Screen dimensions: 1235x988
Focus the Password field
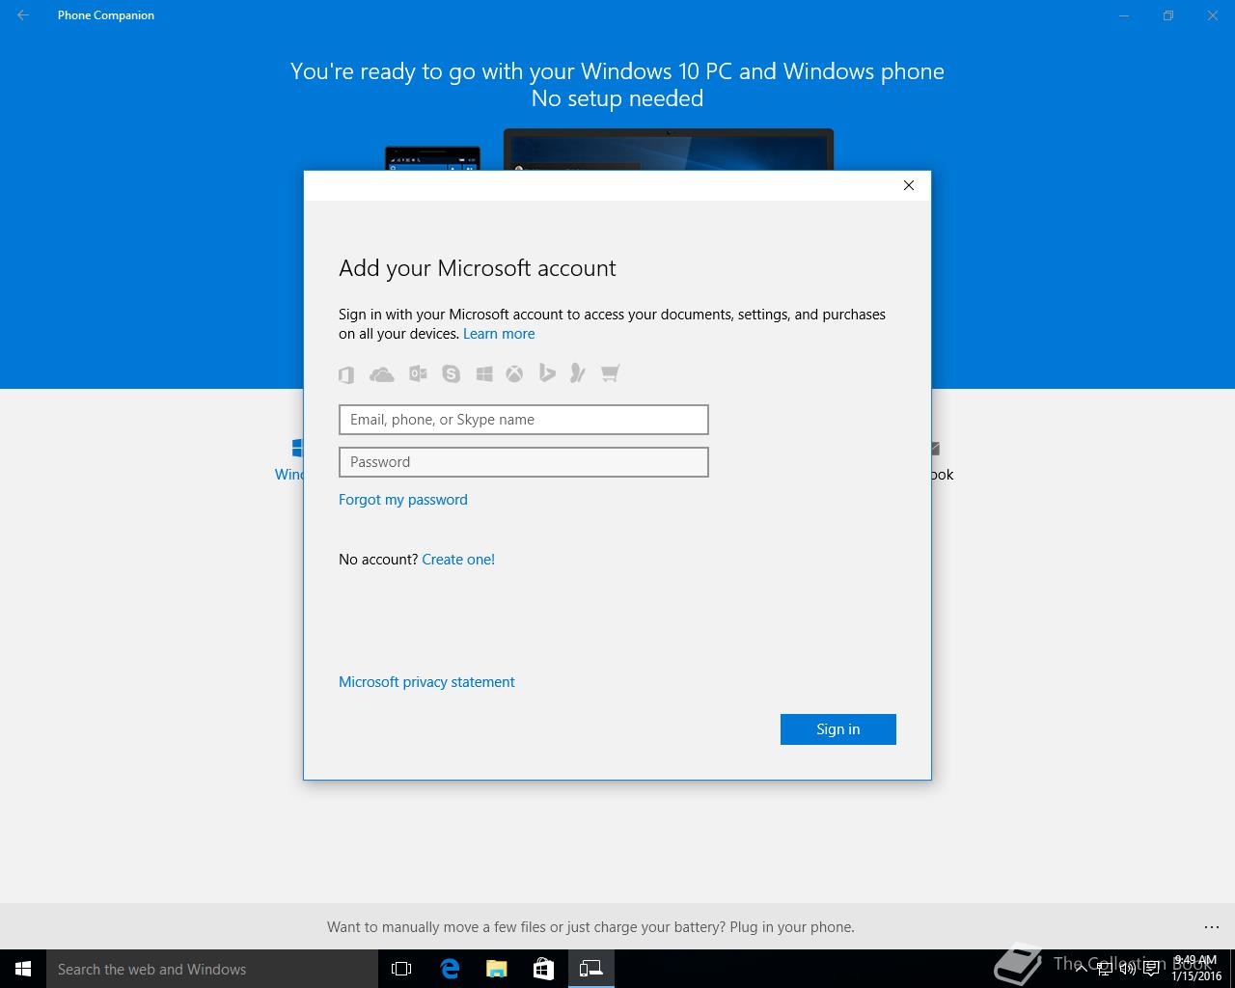pyautogui.click(x=524, y=462)
